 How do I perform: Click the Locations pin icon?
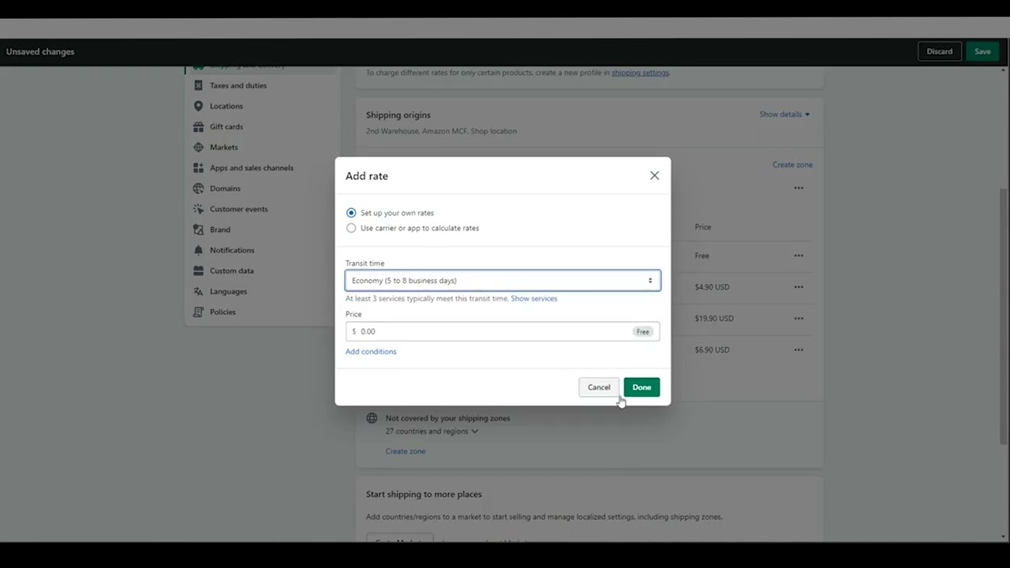pos(198,106)
